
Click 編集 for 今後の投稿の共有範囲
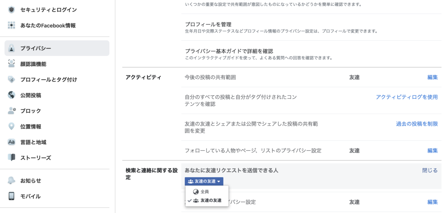coord(432,77)
